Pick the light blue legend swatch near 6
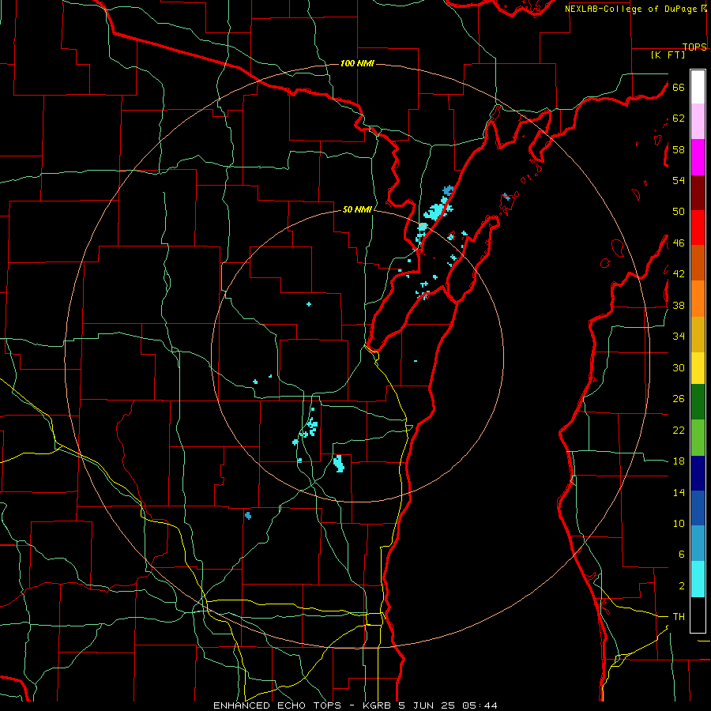Image resolution: width=711 pixels, height=711 pixels. pos(698,544)
